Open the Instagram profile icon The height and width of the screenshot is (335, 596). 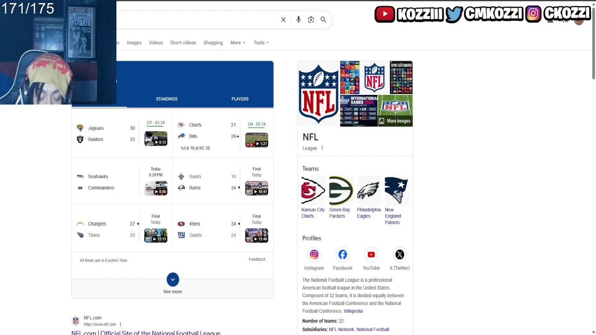tap(314, 255)
